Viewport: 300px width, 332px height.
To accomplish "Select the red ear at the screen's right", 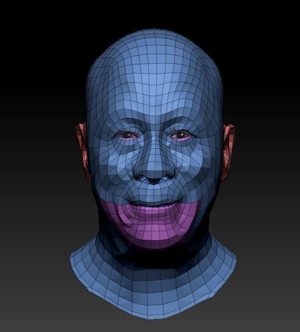I will [x=228, y=152].
